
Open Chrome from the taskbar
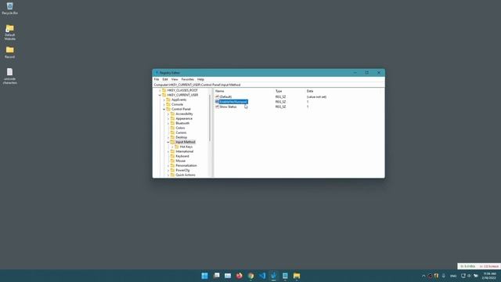pos(250,276)
